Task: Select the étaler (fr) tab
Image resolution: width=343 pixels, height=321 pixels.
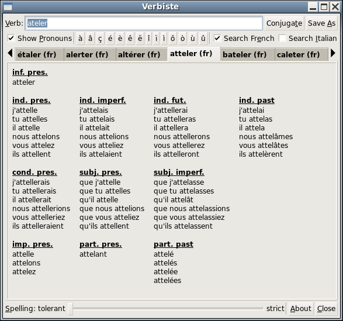Action: pyautogui.click(x=37, y=54)
